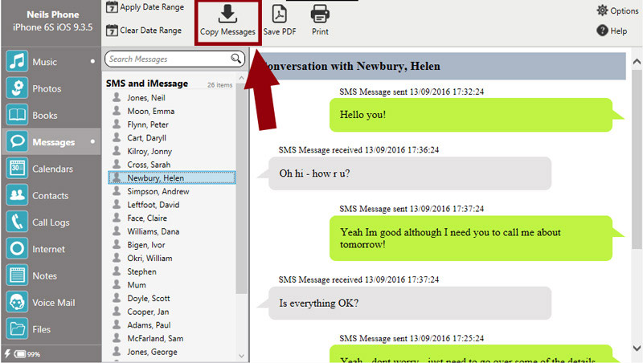Click the Apply Date Range label

(x=152, y=7)
